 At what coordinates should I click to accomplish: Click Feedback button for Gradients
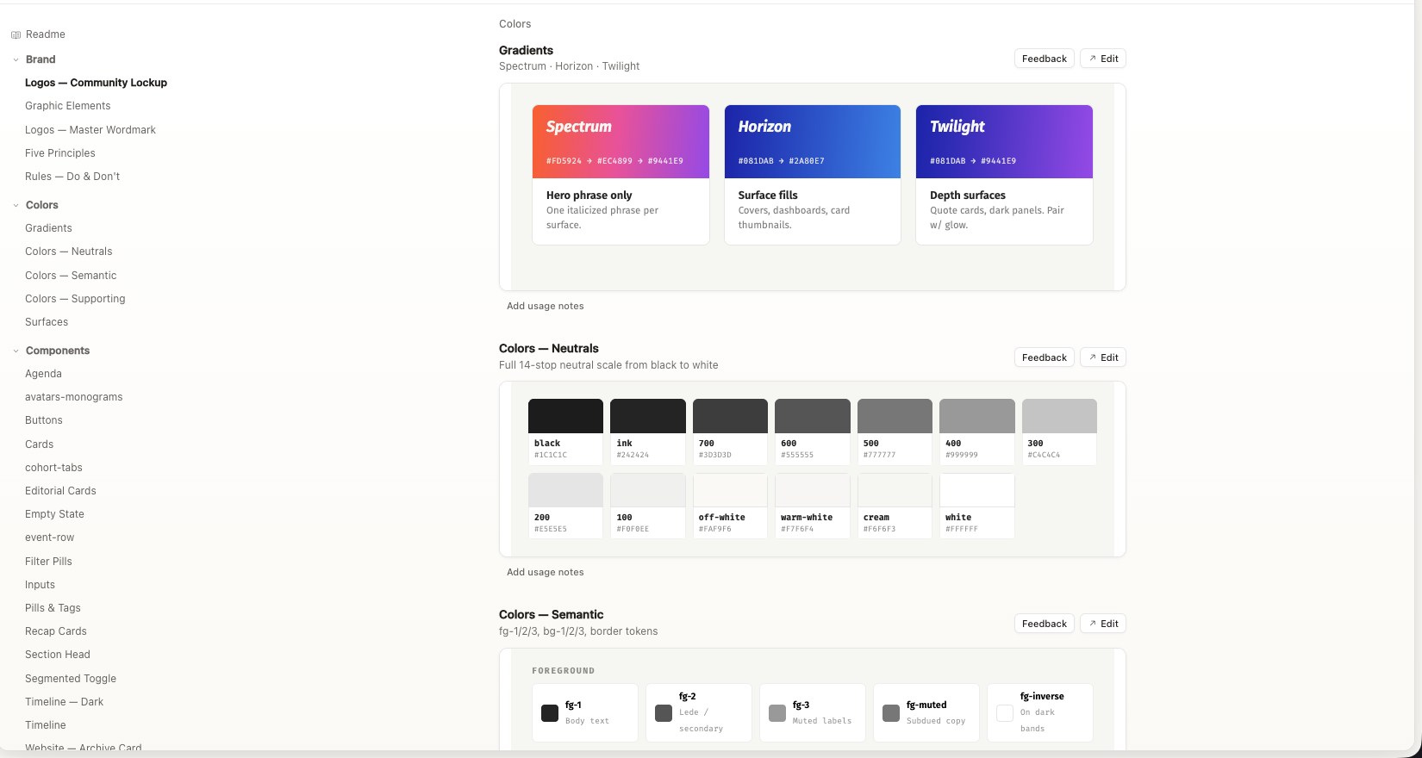[x=1045, y=59]
